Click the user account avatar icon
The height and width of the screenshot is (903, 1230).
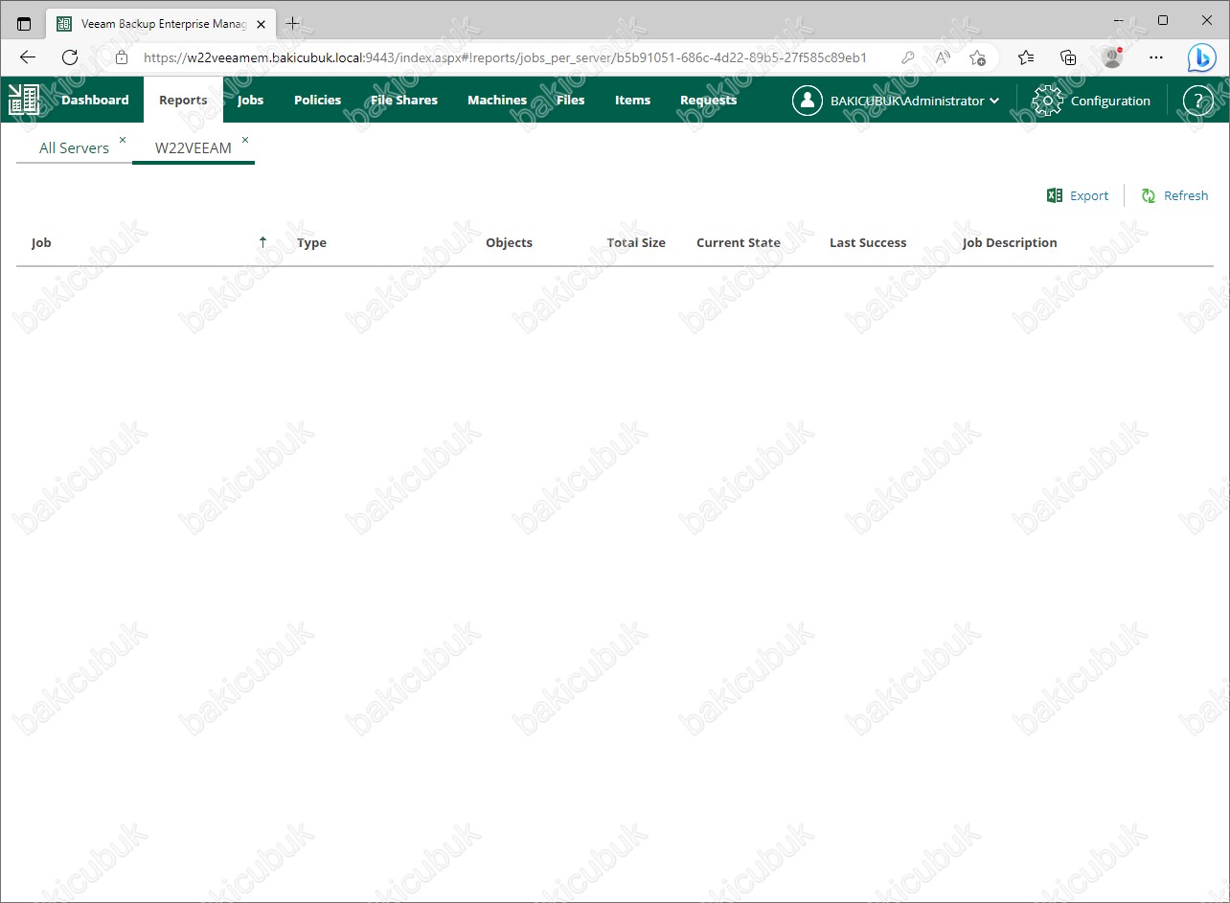tap(808, 101)
